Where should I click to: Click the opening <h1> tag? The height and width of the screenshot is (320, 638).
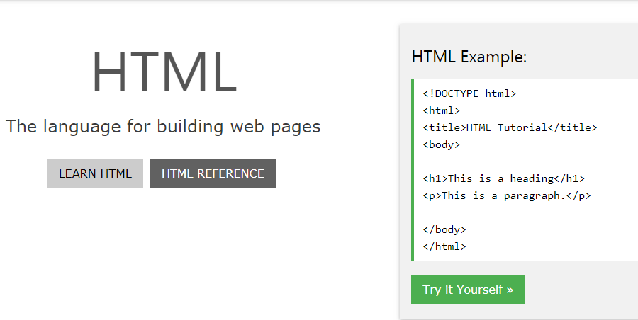coord(435,178)
